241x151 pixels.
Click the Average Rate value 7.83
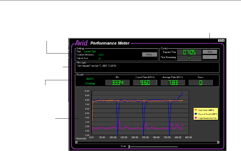[173, 82]
